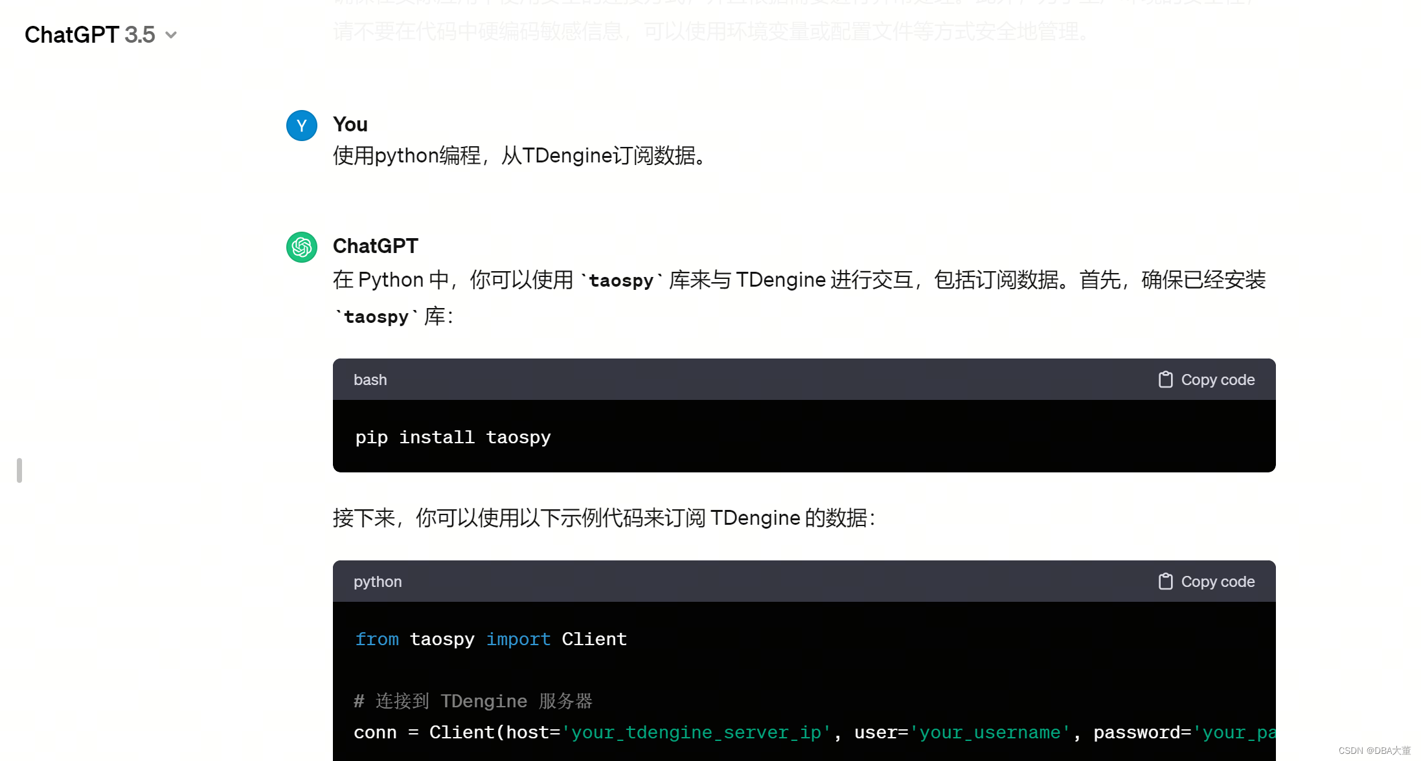Expand the bash code block language label

[370, 380]
